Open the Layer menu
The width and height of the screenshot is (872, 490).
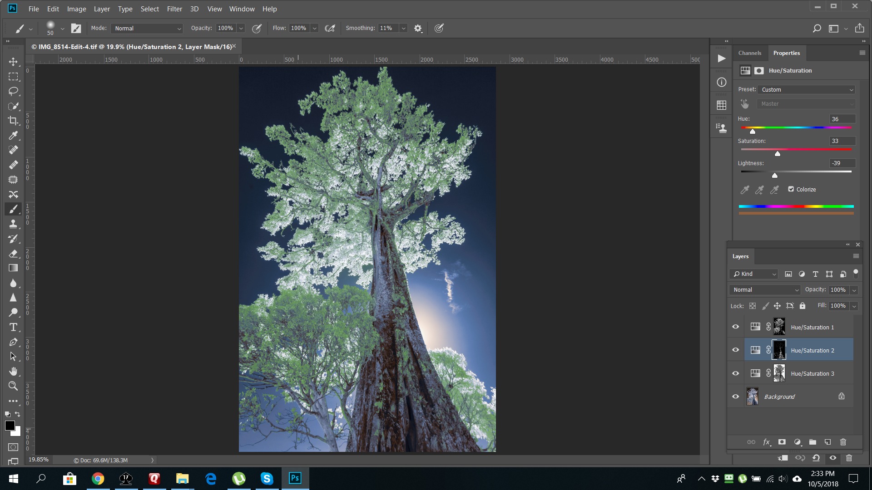[x=102, y=9]
